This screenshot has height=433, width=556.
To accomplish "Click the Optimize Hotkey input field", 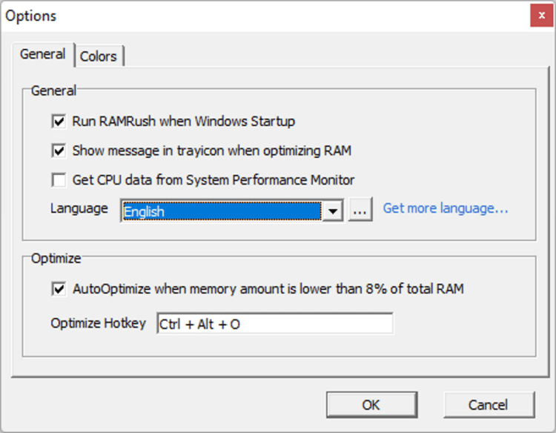I will 274,324.
